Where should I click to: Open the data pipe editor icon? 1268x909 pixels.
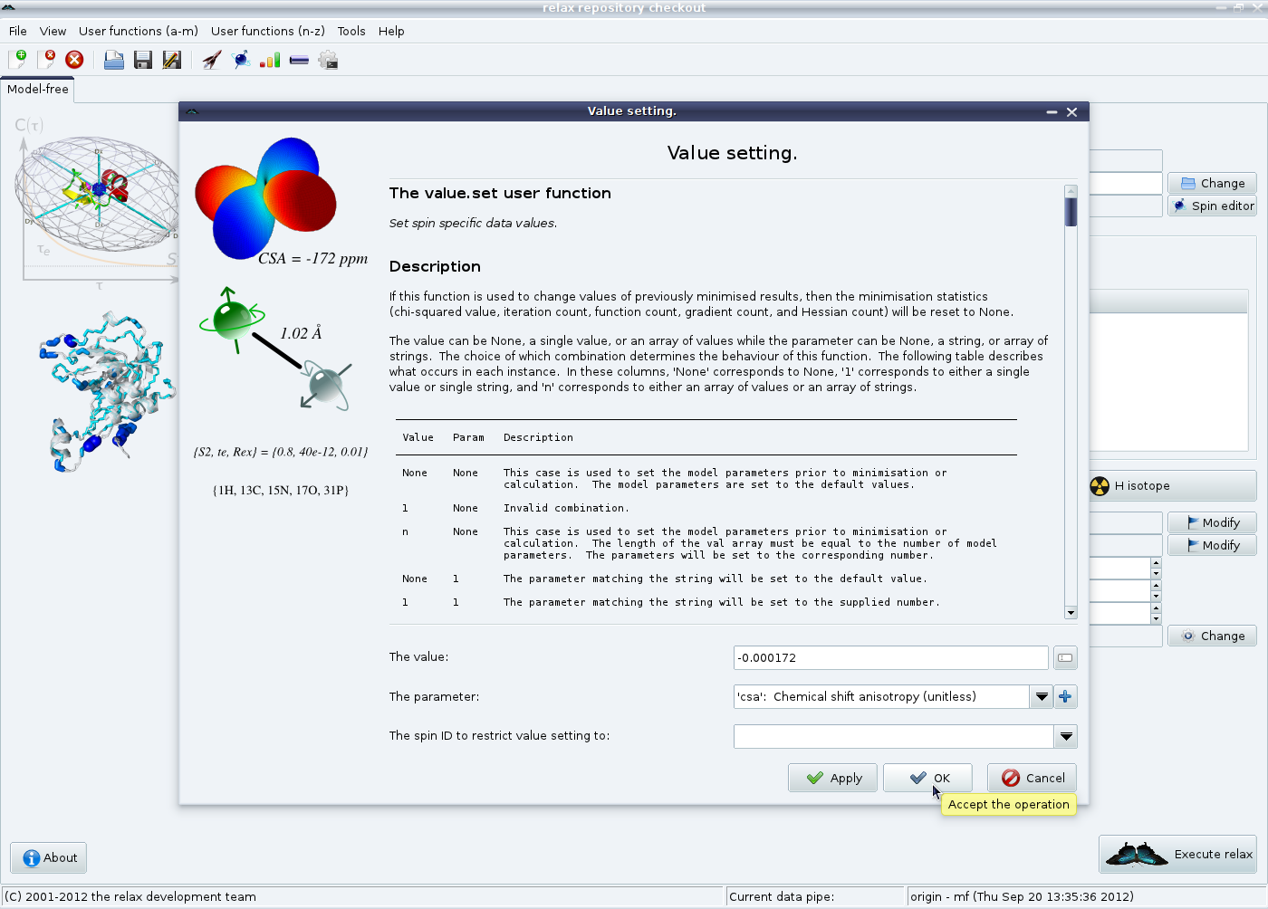coord(299,60)
